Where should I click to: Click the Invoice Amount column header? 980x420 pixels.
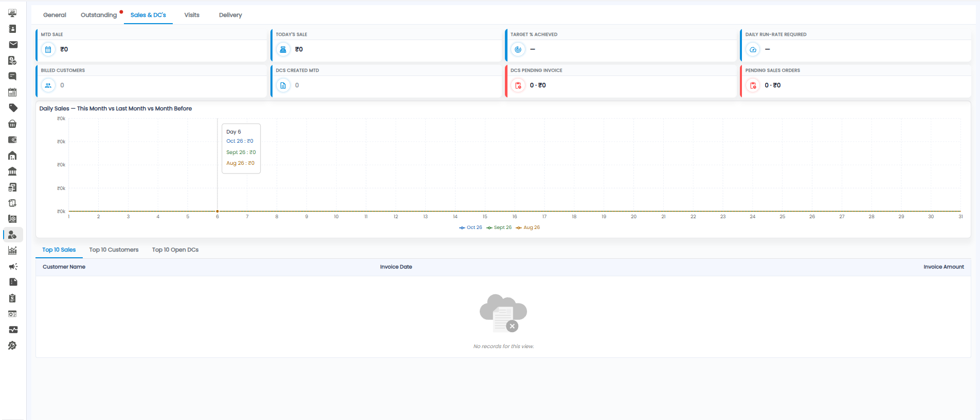[x=943, y=267]
